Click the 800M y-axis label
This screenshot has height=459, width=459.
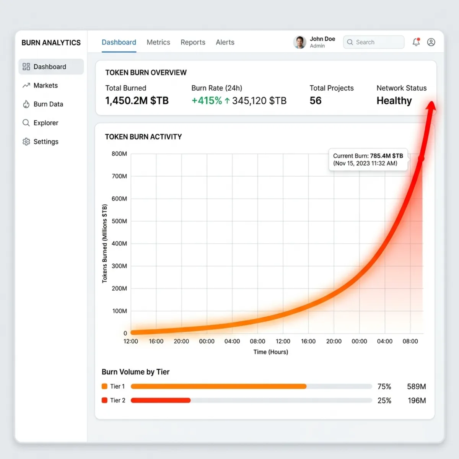coord(119,154)
